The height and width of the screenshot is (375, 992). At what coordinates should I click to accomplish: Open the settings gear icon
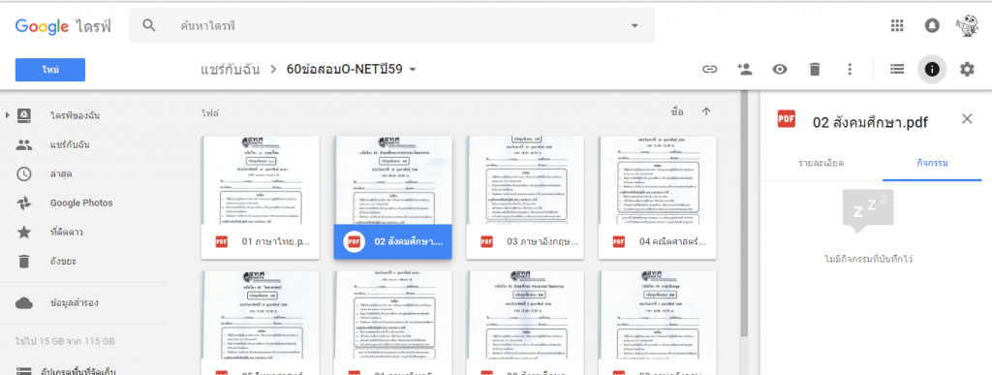[968, 70]
